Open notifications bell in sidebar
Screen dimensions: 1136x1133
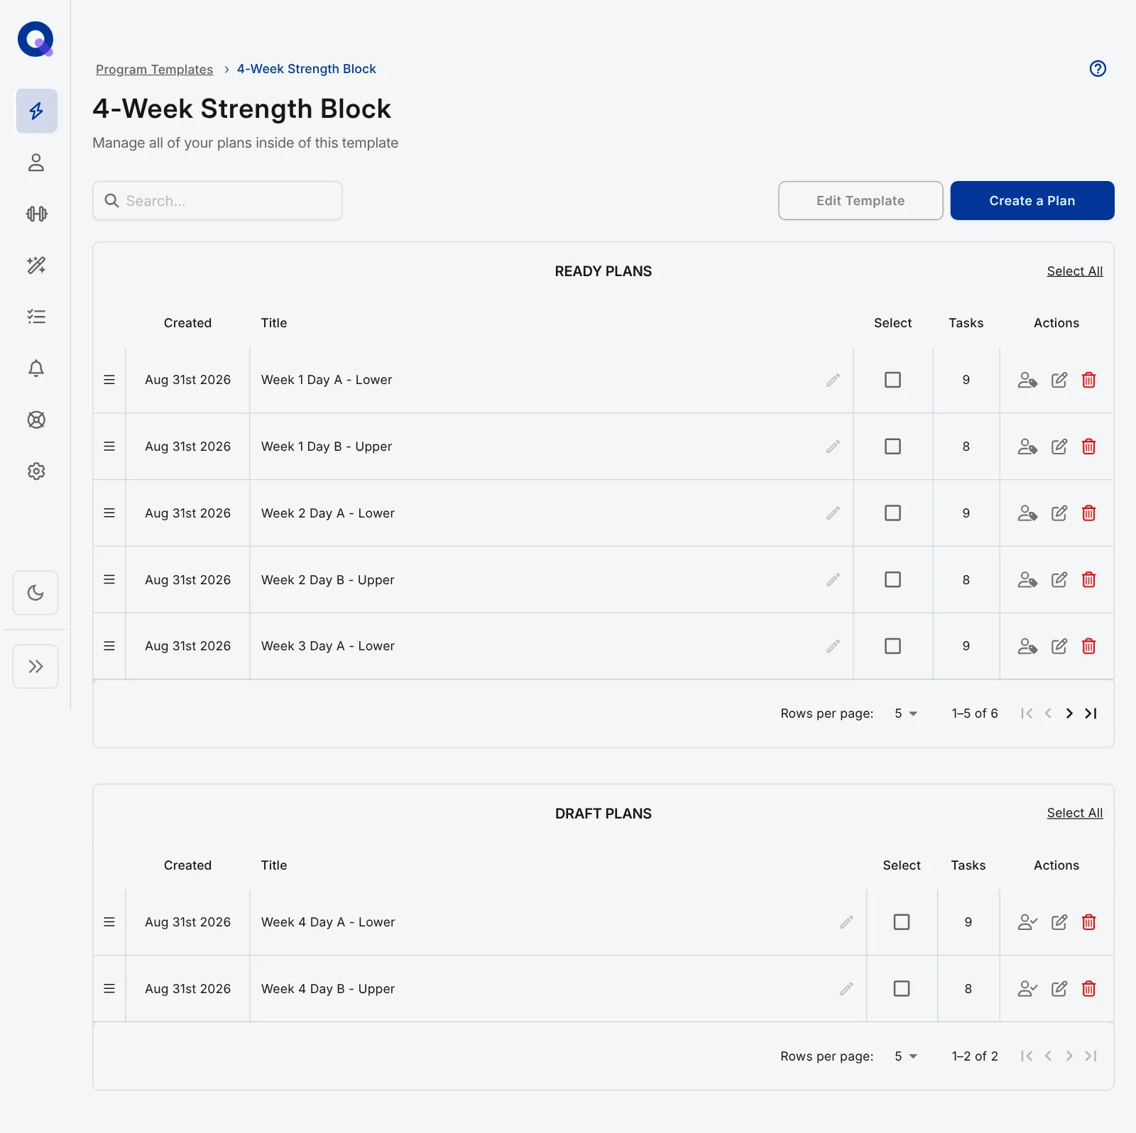coord(36,368)
